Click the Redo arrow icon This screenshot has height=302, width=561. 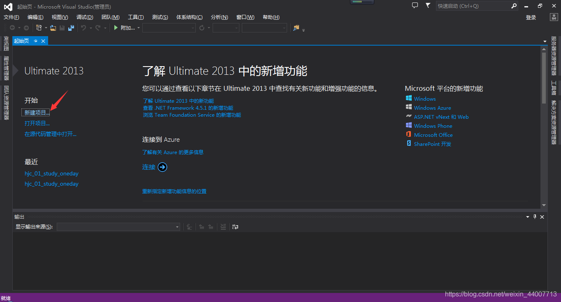[x=98, y=28]
